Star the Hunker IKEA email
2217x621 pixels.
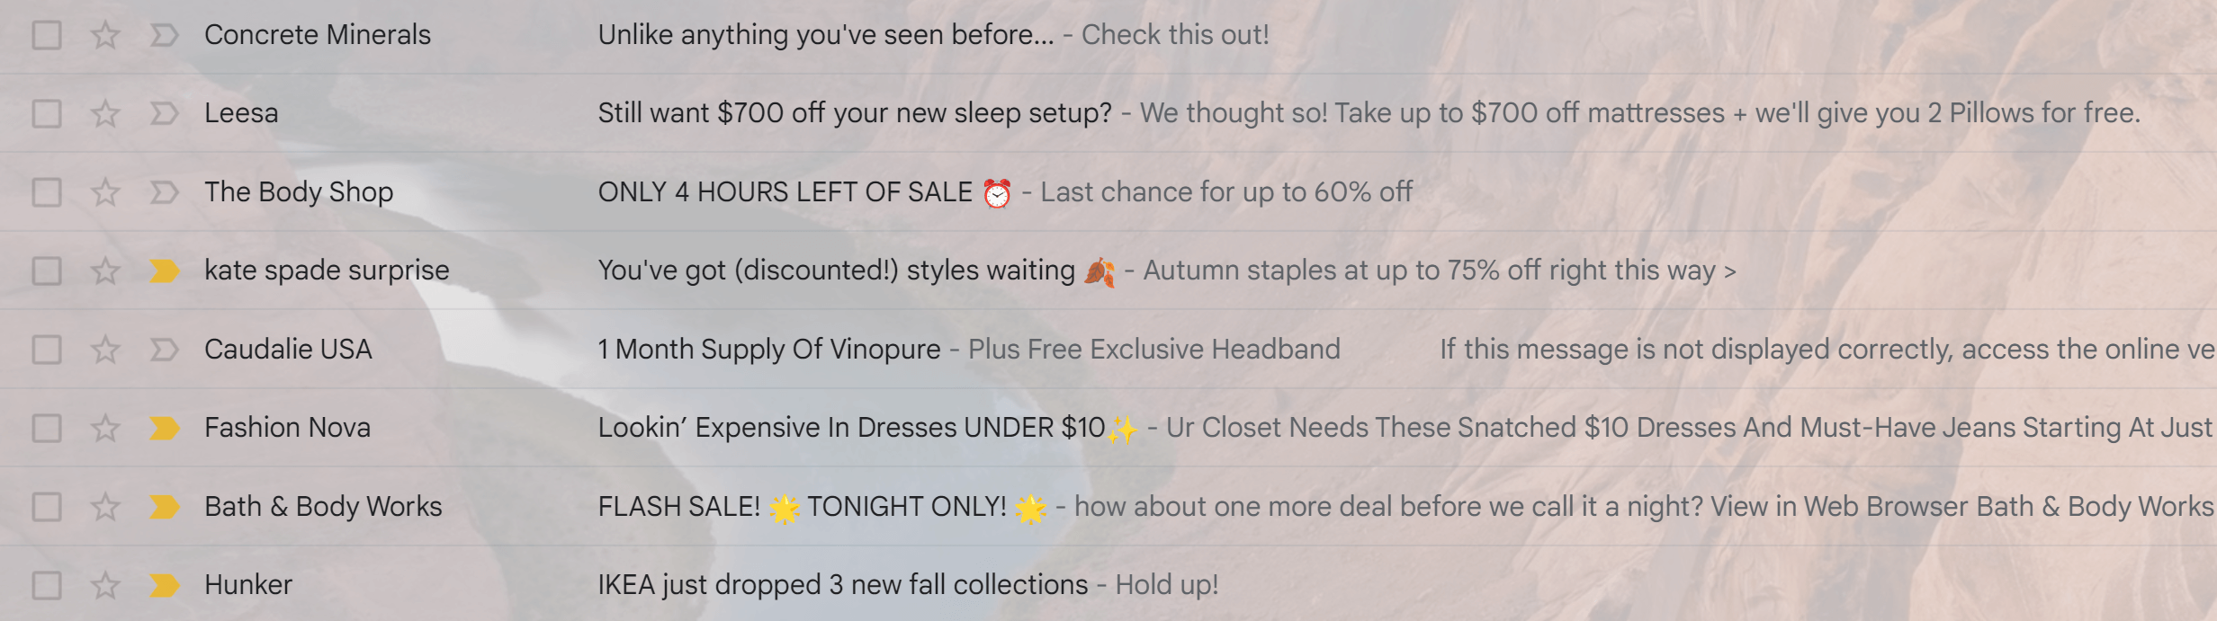point(105,584)
